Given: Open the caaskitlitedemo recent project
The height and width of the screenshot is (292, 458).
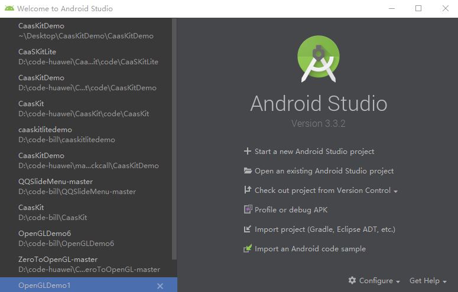Looking at the screenshot, I should (x=86, y=134).
